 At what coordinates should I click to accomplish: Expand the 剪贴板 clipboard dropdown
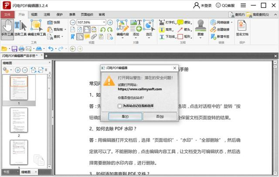pos(65,30)
